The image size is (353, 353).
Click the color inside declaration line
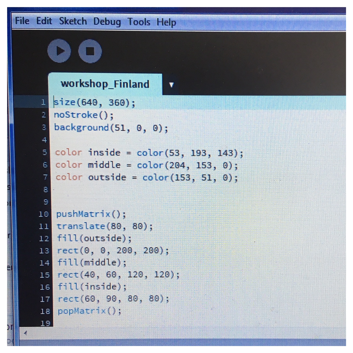point(149,153)
